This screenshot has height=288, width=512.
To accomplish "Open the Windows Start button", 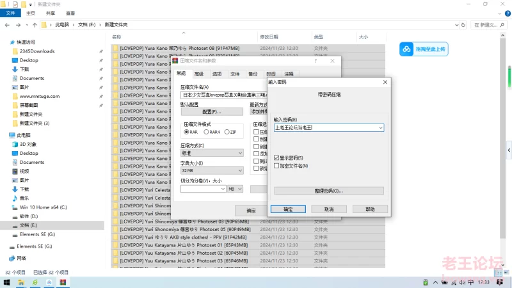I will click(x=6, y=282).
